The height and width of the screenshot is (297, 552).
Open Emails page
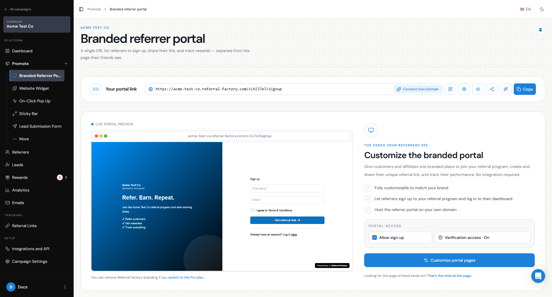(x=37, y=203)
